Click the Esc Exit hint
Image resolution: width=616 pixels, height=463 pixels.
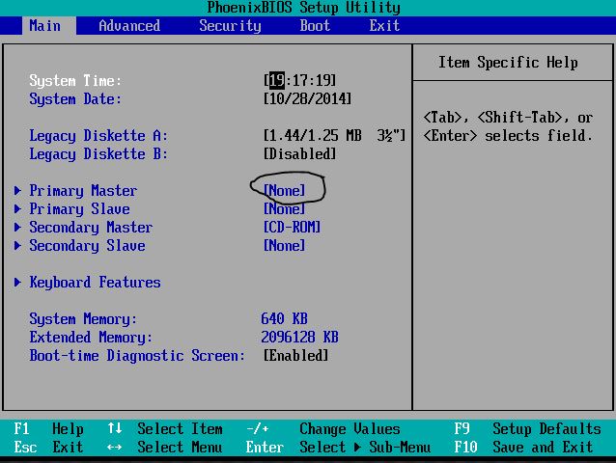point(48,447)
